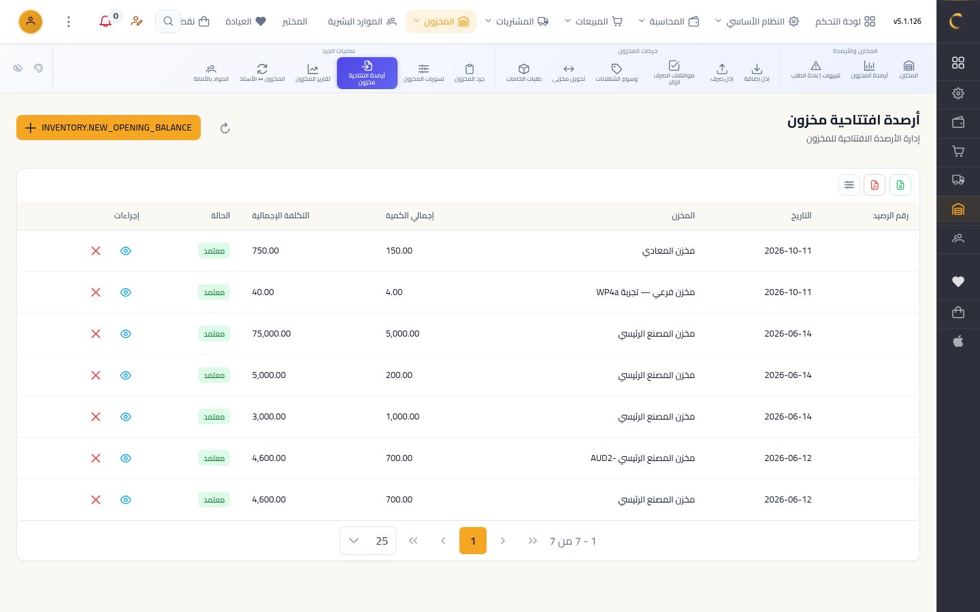Image resolution: width=980 pixels, height=612 pixels.
Task: Expand the المشتريات menu dropdown
Action: point(516,22)
